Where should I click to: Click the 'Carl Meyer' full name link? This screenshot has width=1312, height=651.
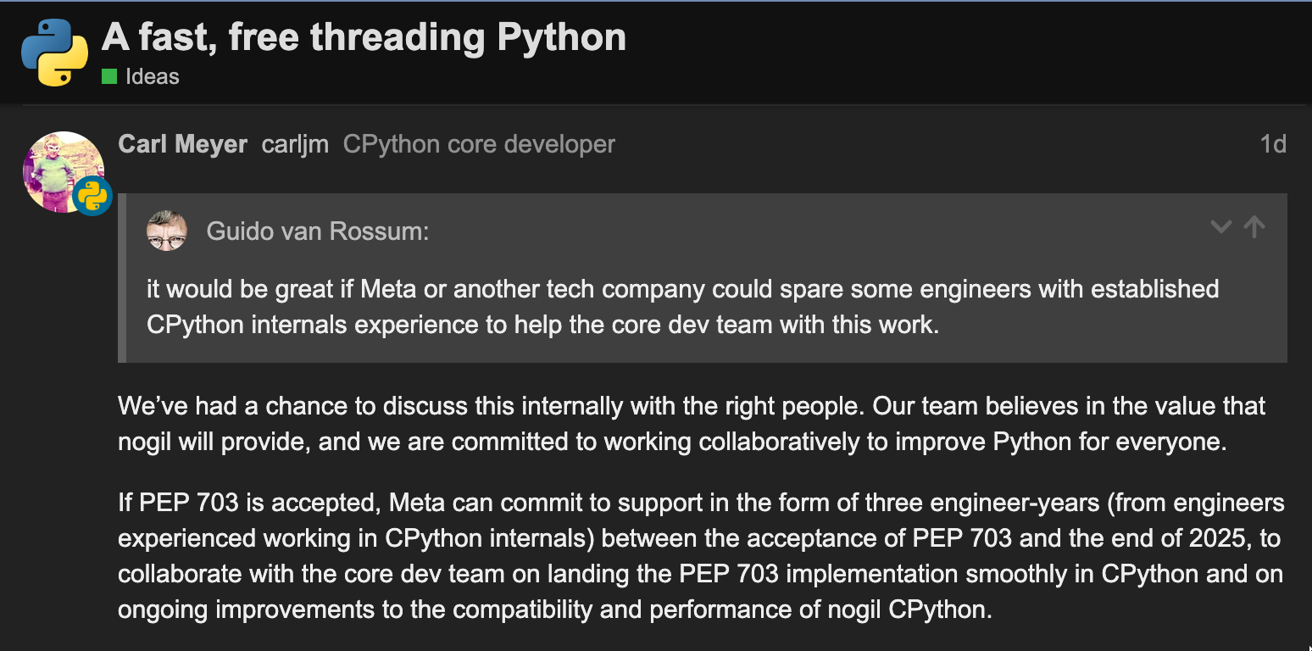[183, 144]
